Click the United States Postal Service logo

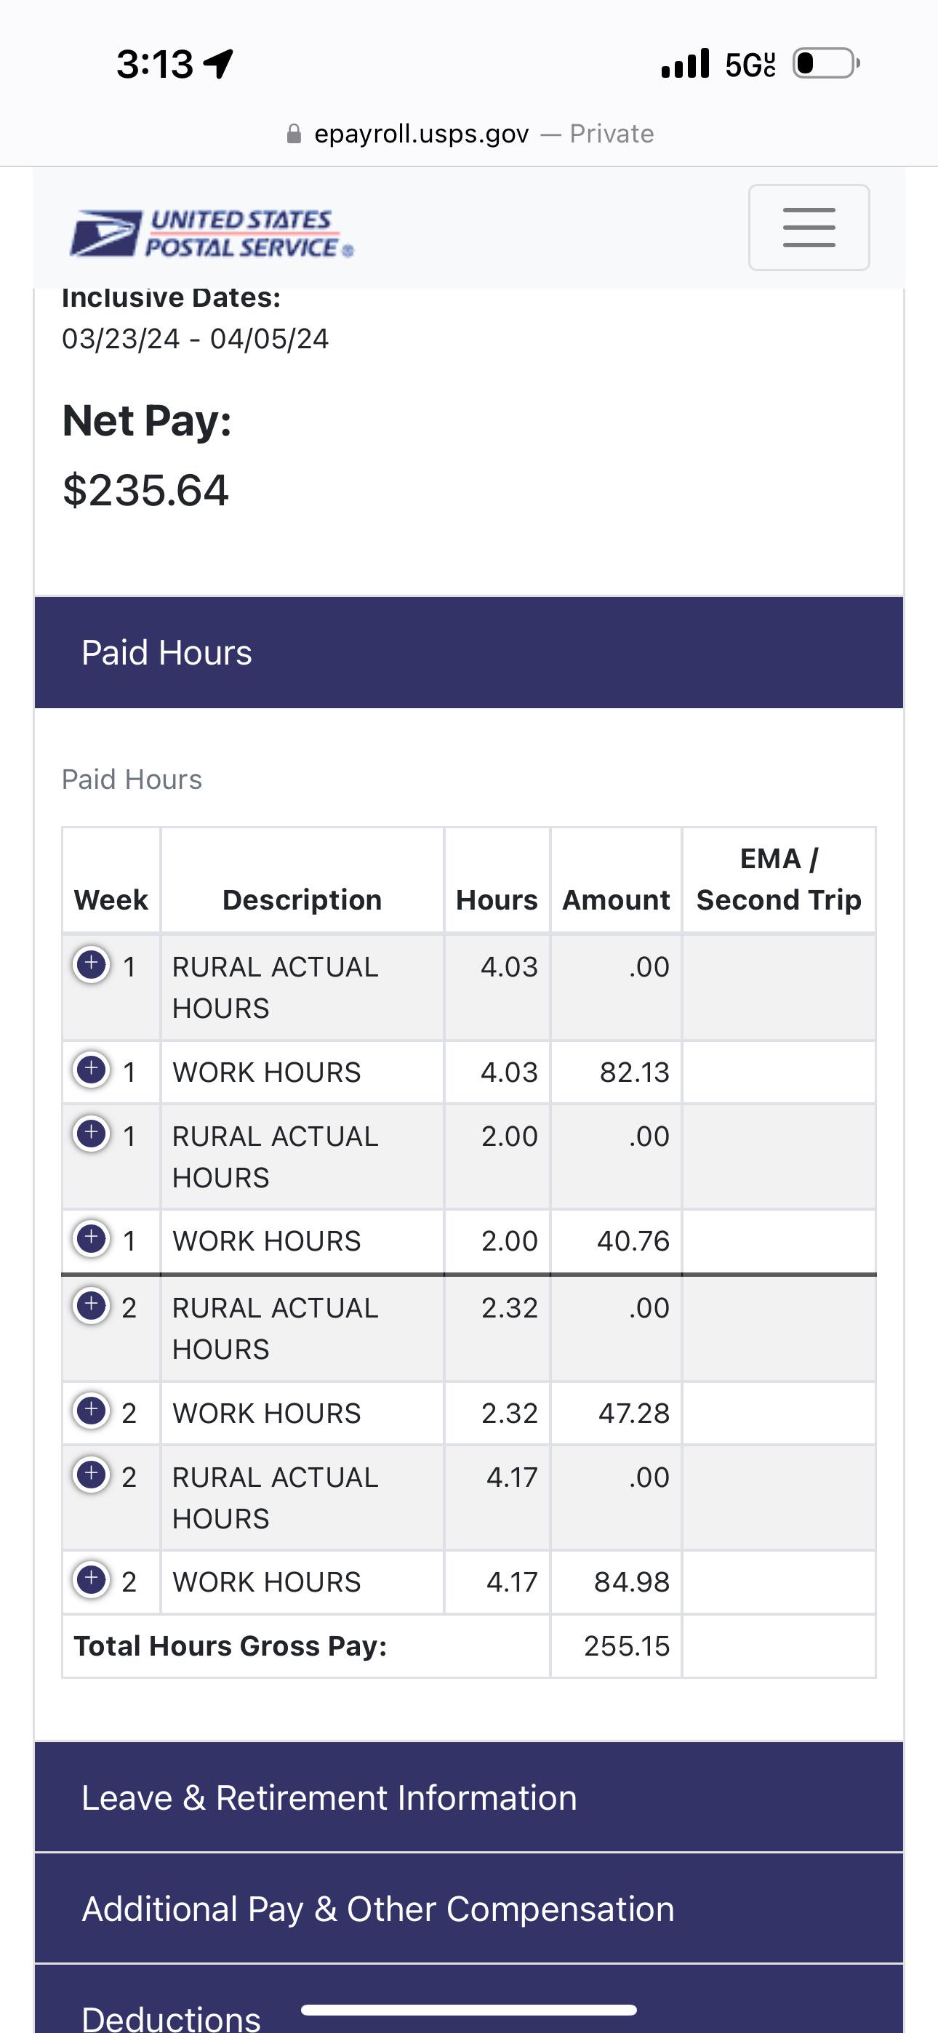pyautogui.click(x=209, y=233)
